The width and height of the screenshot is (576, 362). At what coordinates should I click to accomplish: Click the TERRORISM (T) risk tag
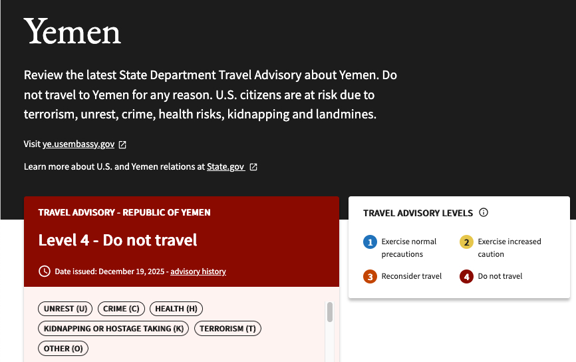point(227,329)
